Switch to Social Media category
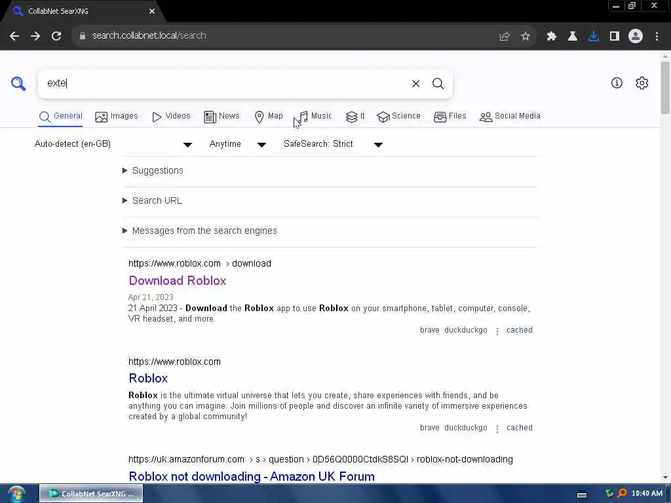This screenshot has width=671, height=503. click(x=510, y=117)
